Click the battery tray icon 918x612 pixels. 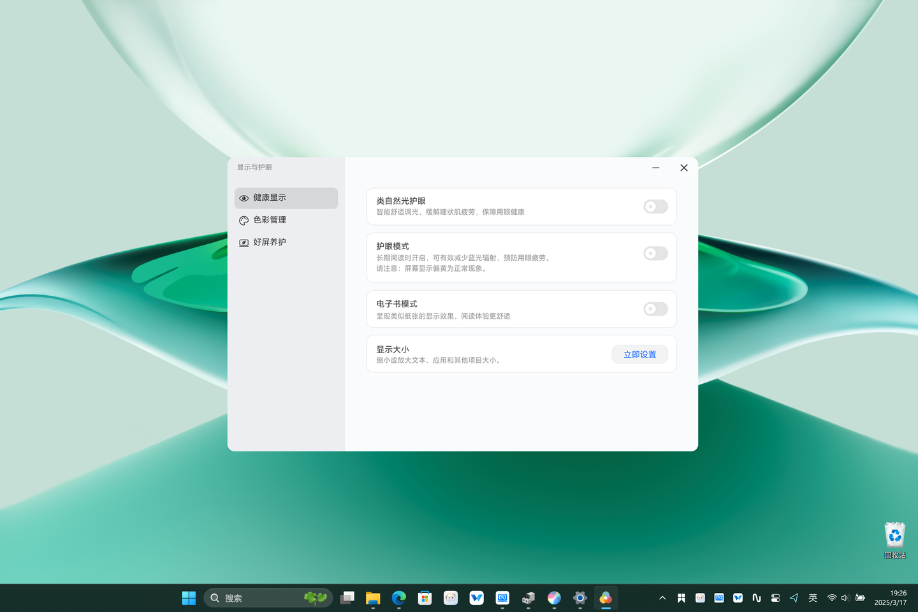click(x=860, y=598)
